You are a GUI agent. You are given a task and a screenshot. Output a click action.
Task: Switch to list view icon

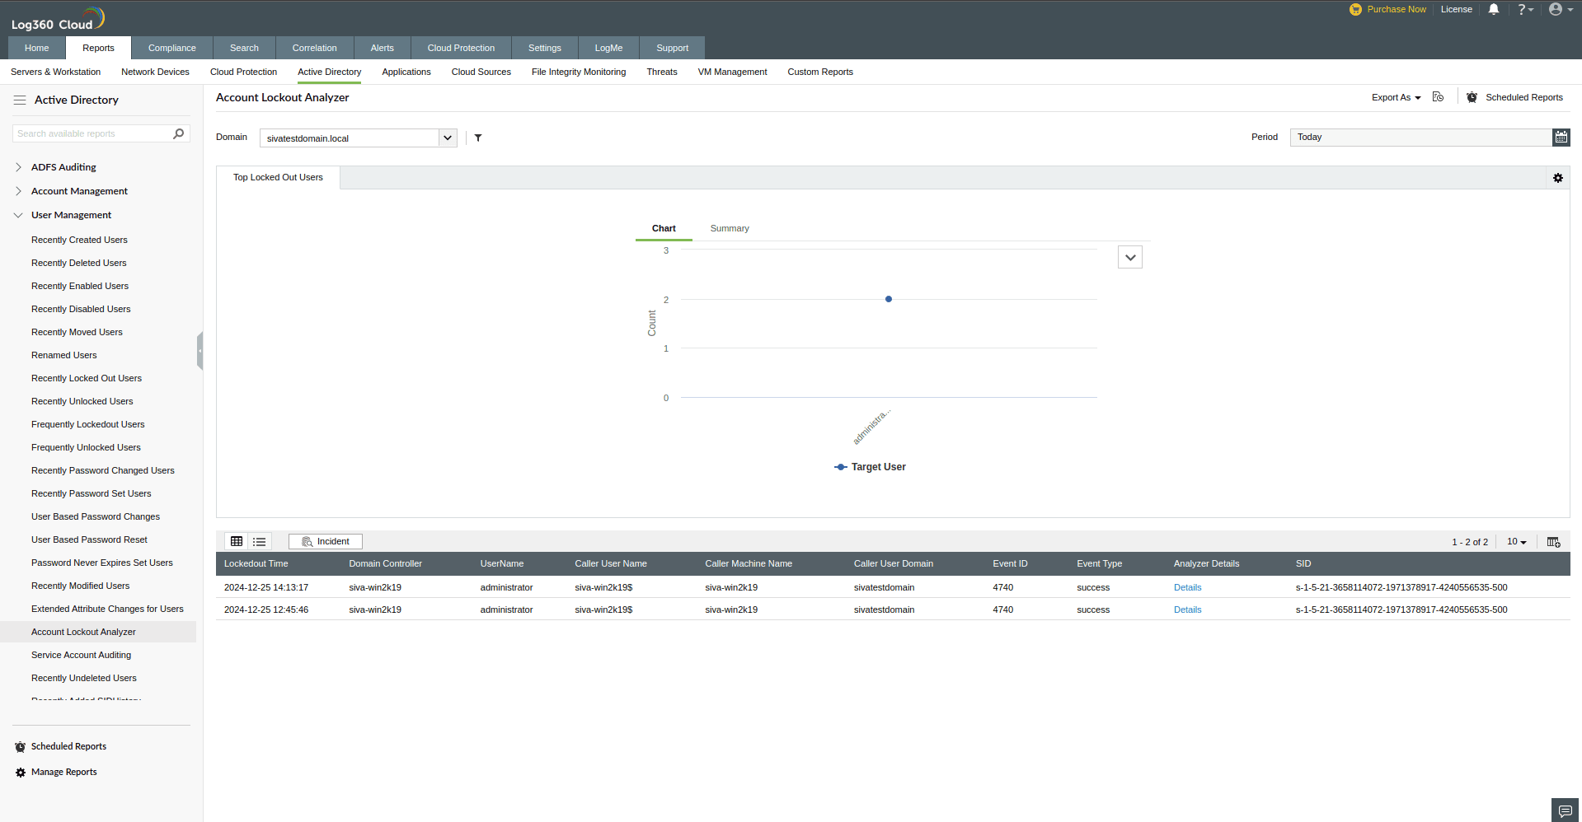tap(260, 541)
